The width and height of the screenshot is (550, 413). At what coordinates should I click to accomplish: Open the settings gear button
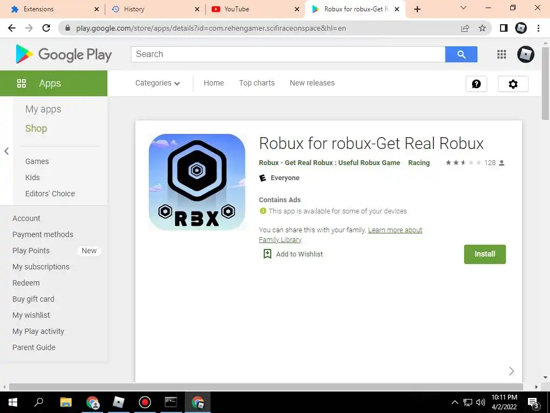(513, 84)
